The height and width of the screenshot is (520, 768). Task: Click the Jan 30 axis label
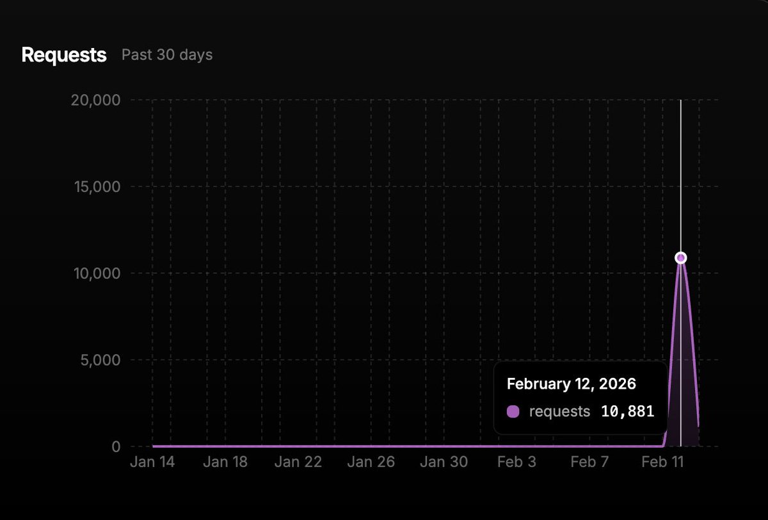[444, 462]
